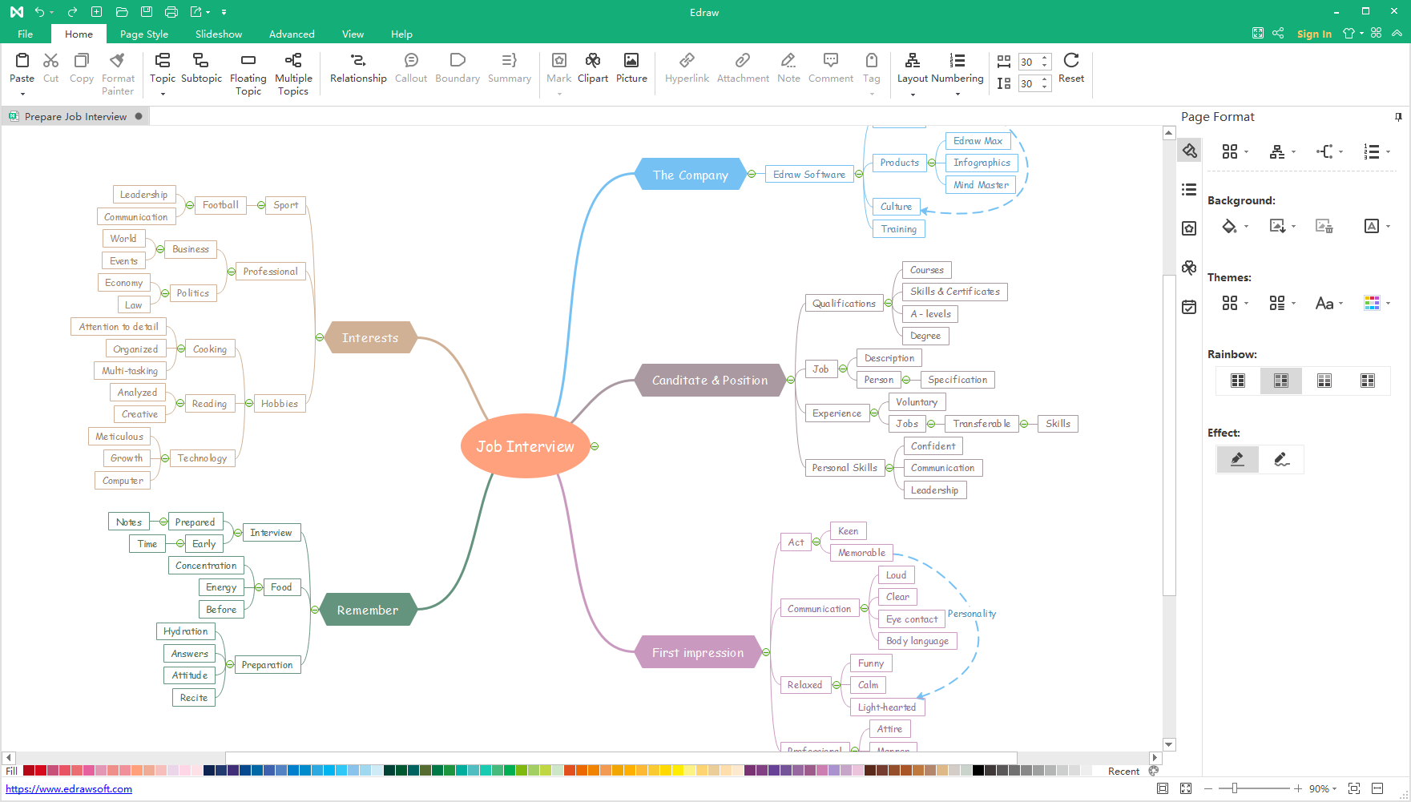Open the Clipart tool
The width and height of the screenshot is (1411, 802).
(592, 61)
